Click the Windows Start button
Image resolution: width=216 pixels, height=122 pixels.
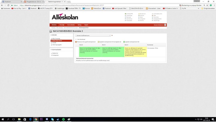2,119
